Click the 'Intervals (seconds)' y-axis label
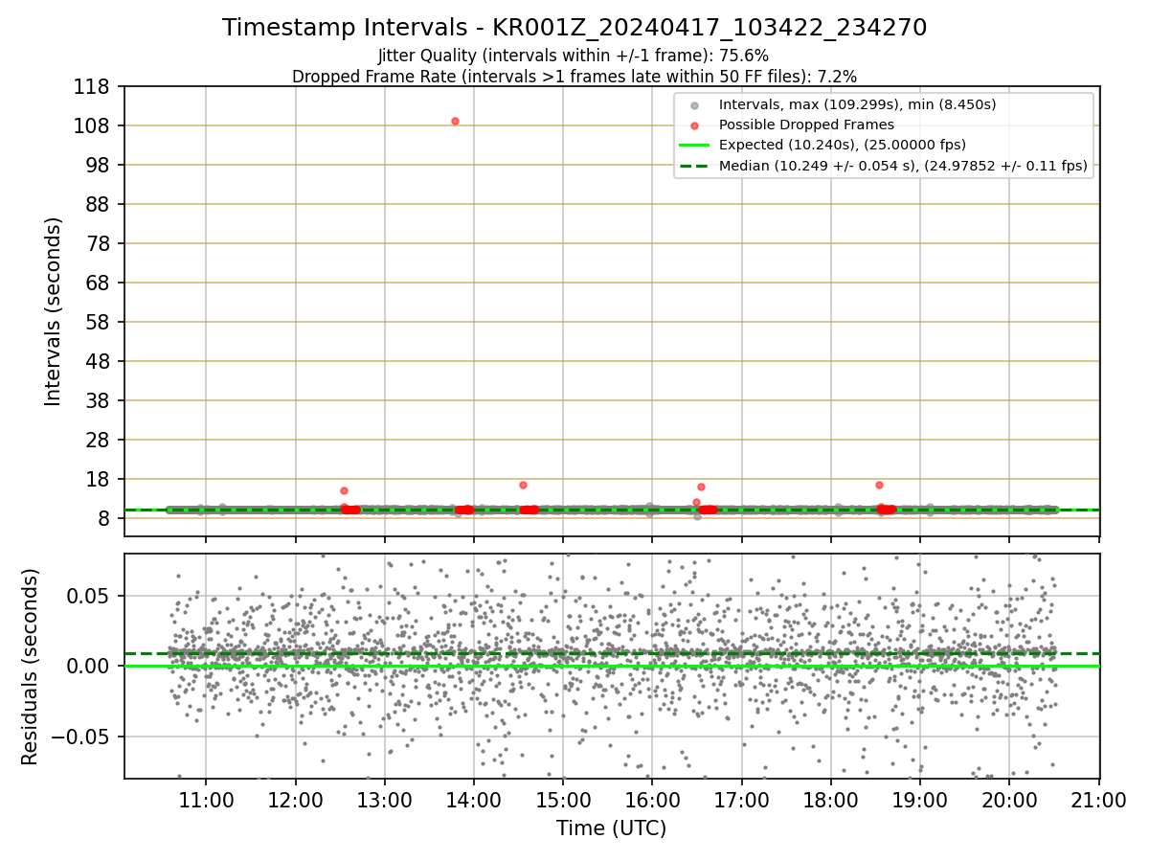Image resolution: width=1149 pixels, height=862 pixels. pyautogui.click(x=54, y=311)
